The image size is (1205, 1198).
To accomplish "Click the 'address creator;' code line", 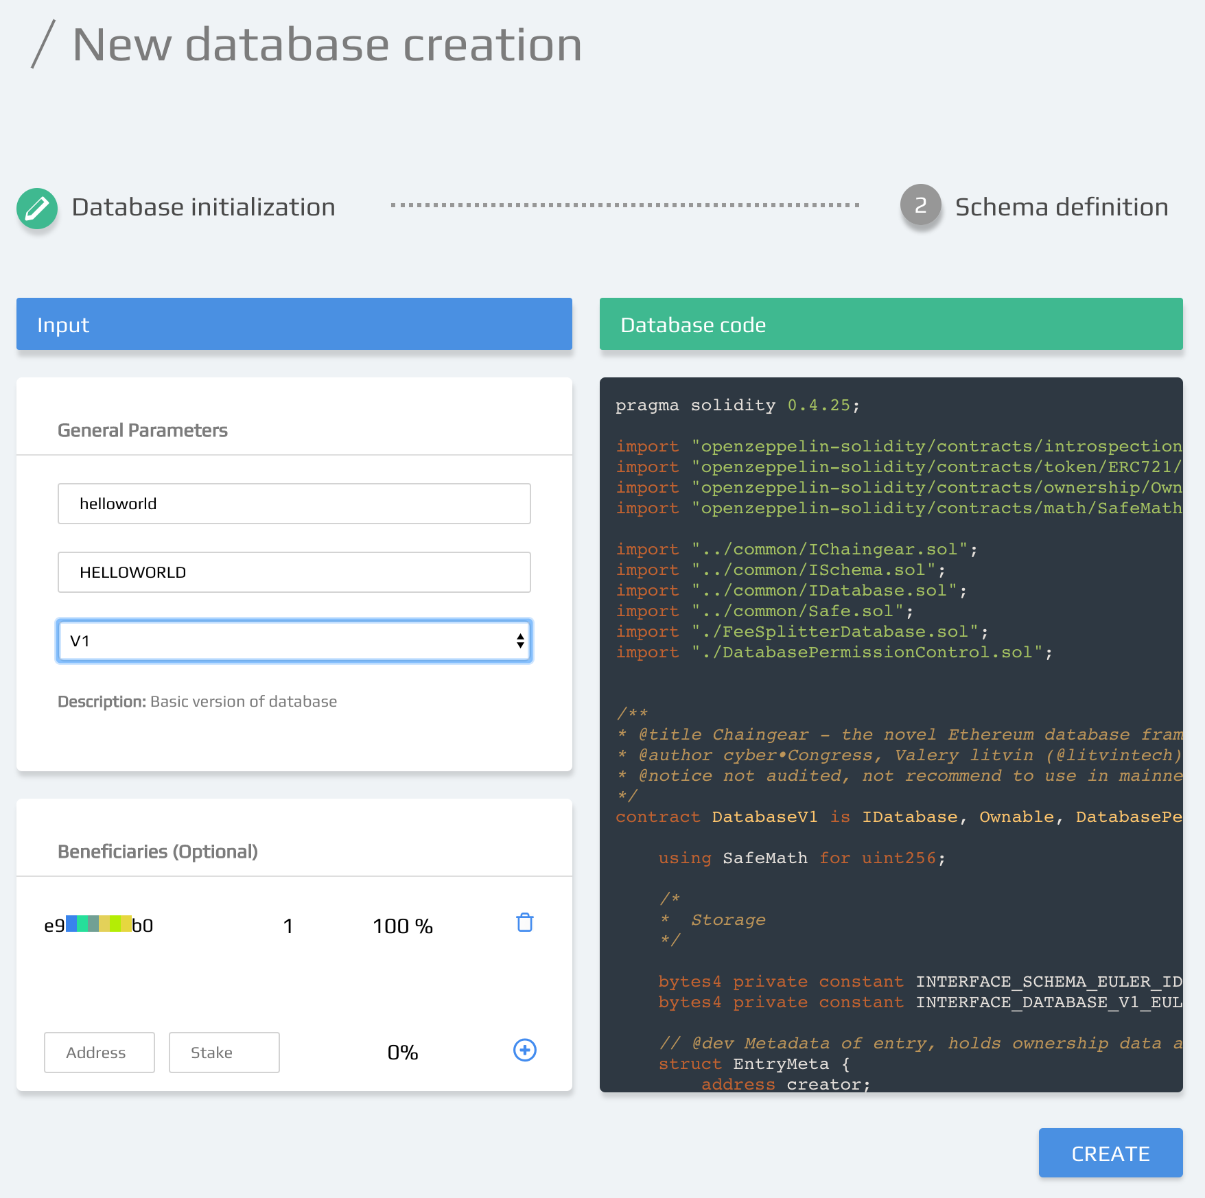I will pos(786,1084).
